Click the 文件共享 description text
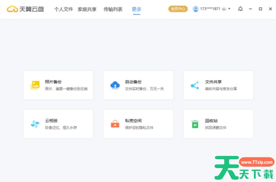The image size is (276, 182). (x=221, y=89)
